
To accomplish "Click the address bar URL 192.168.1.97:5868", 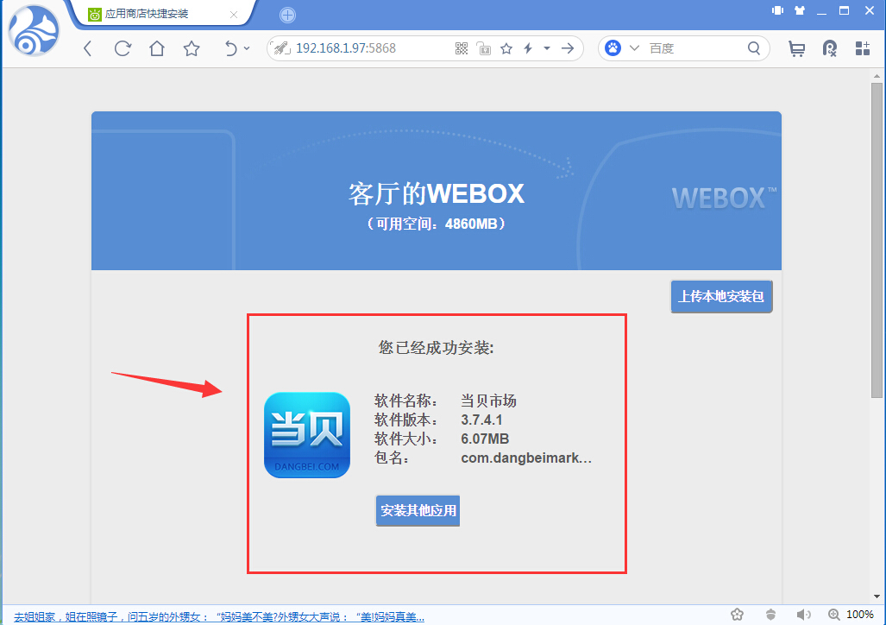I will (x=346, y=48).
